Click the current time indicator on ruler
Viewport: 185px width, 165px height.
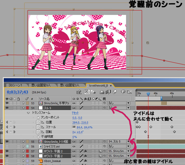[x=148, y=94]
